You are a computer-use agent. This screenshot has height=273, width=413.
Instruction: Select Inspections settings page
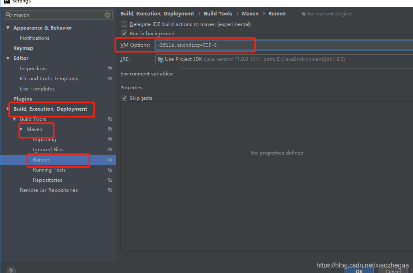[33, 69]
